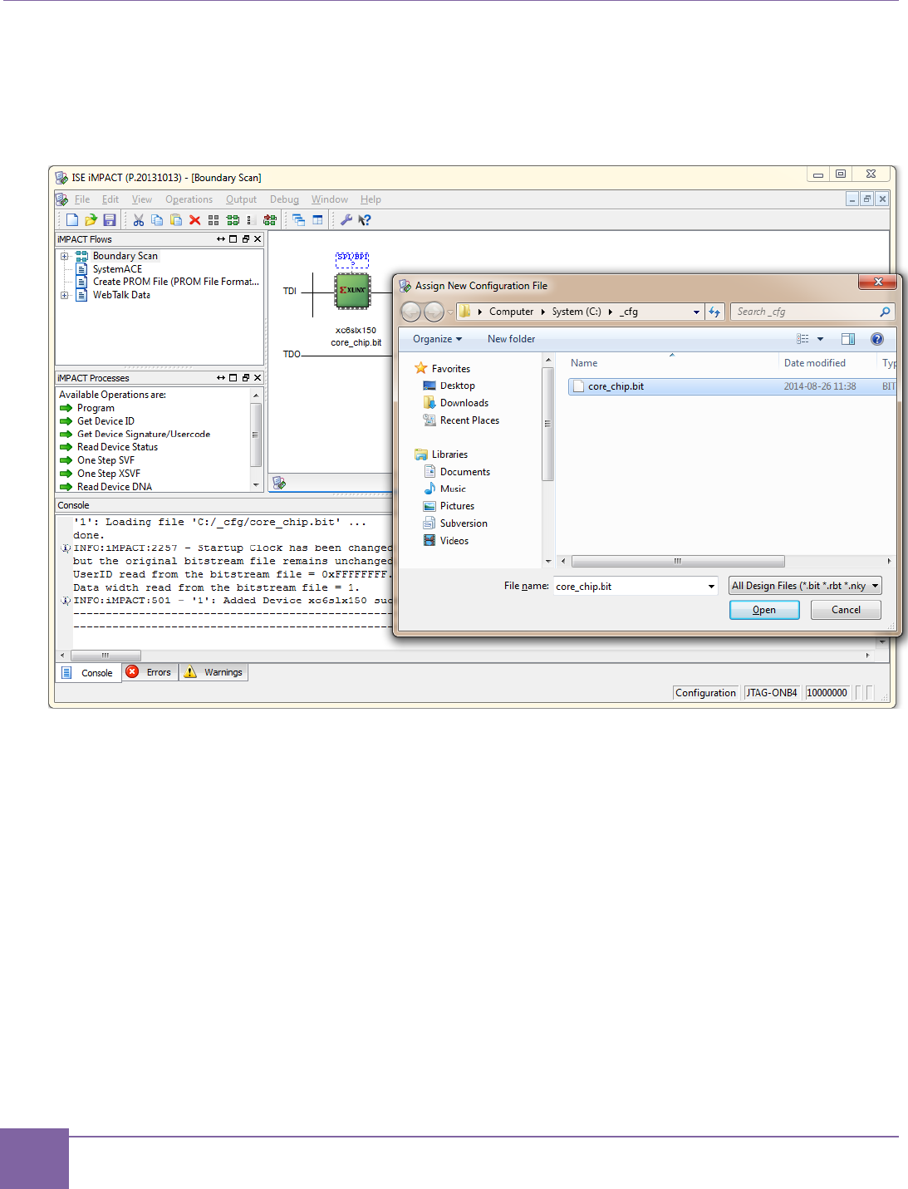This screenshot has width=908, height=1189.
Task: Click the Open button
Action: (x=764, y=610)
